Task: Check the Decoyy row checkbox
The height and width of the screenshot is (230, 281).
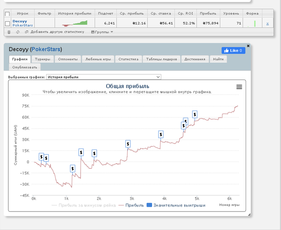Action: [x=7, y=24]
